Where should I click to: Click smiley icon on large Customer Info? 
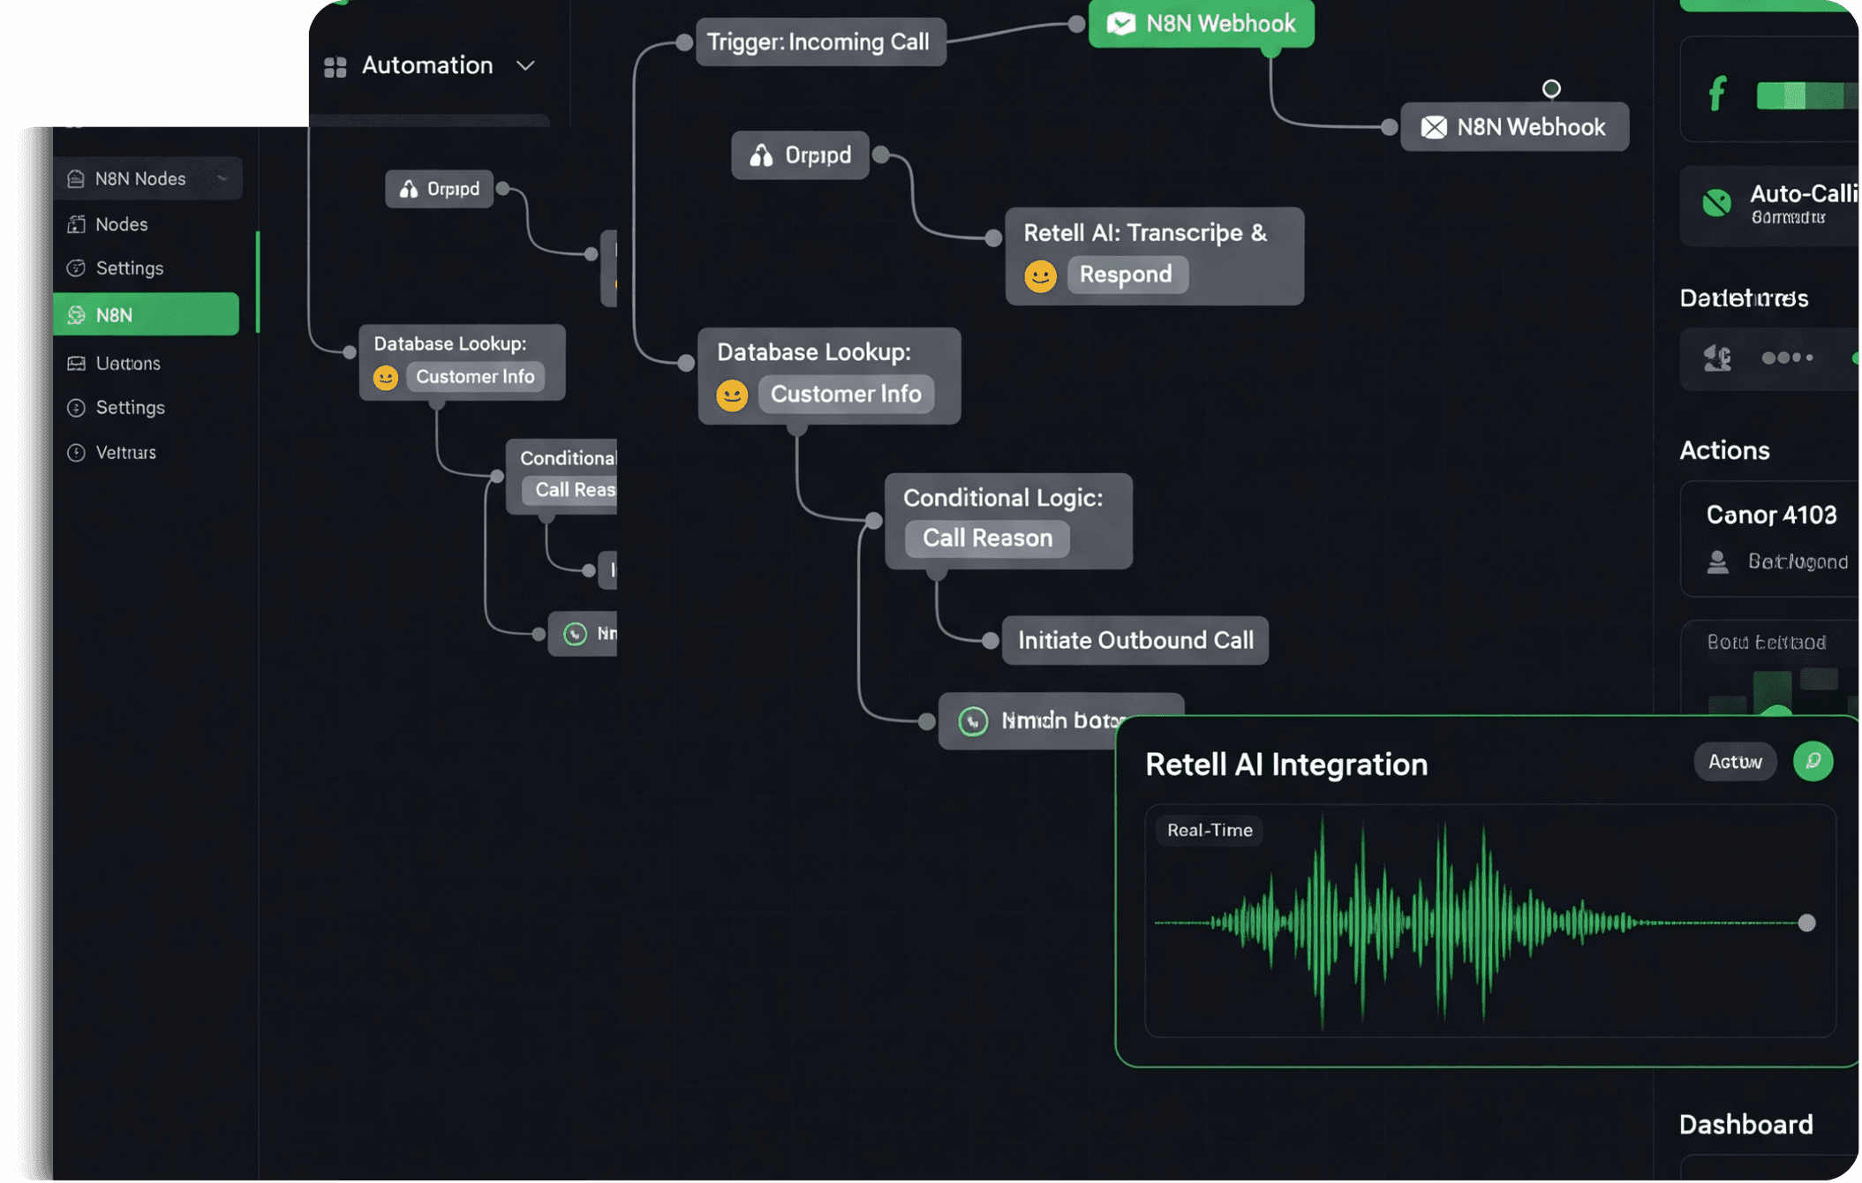(732, 396)
